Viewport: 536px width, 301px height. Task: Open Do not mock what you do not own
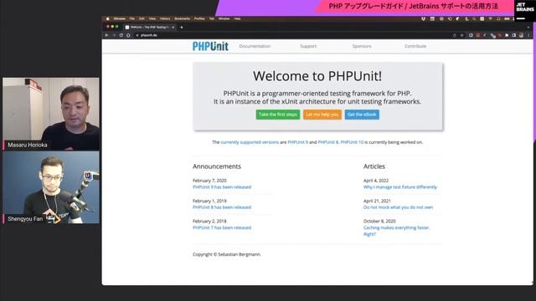click(x=399, y=207)
